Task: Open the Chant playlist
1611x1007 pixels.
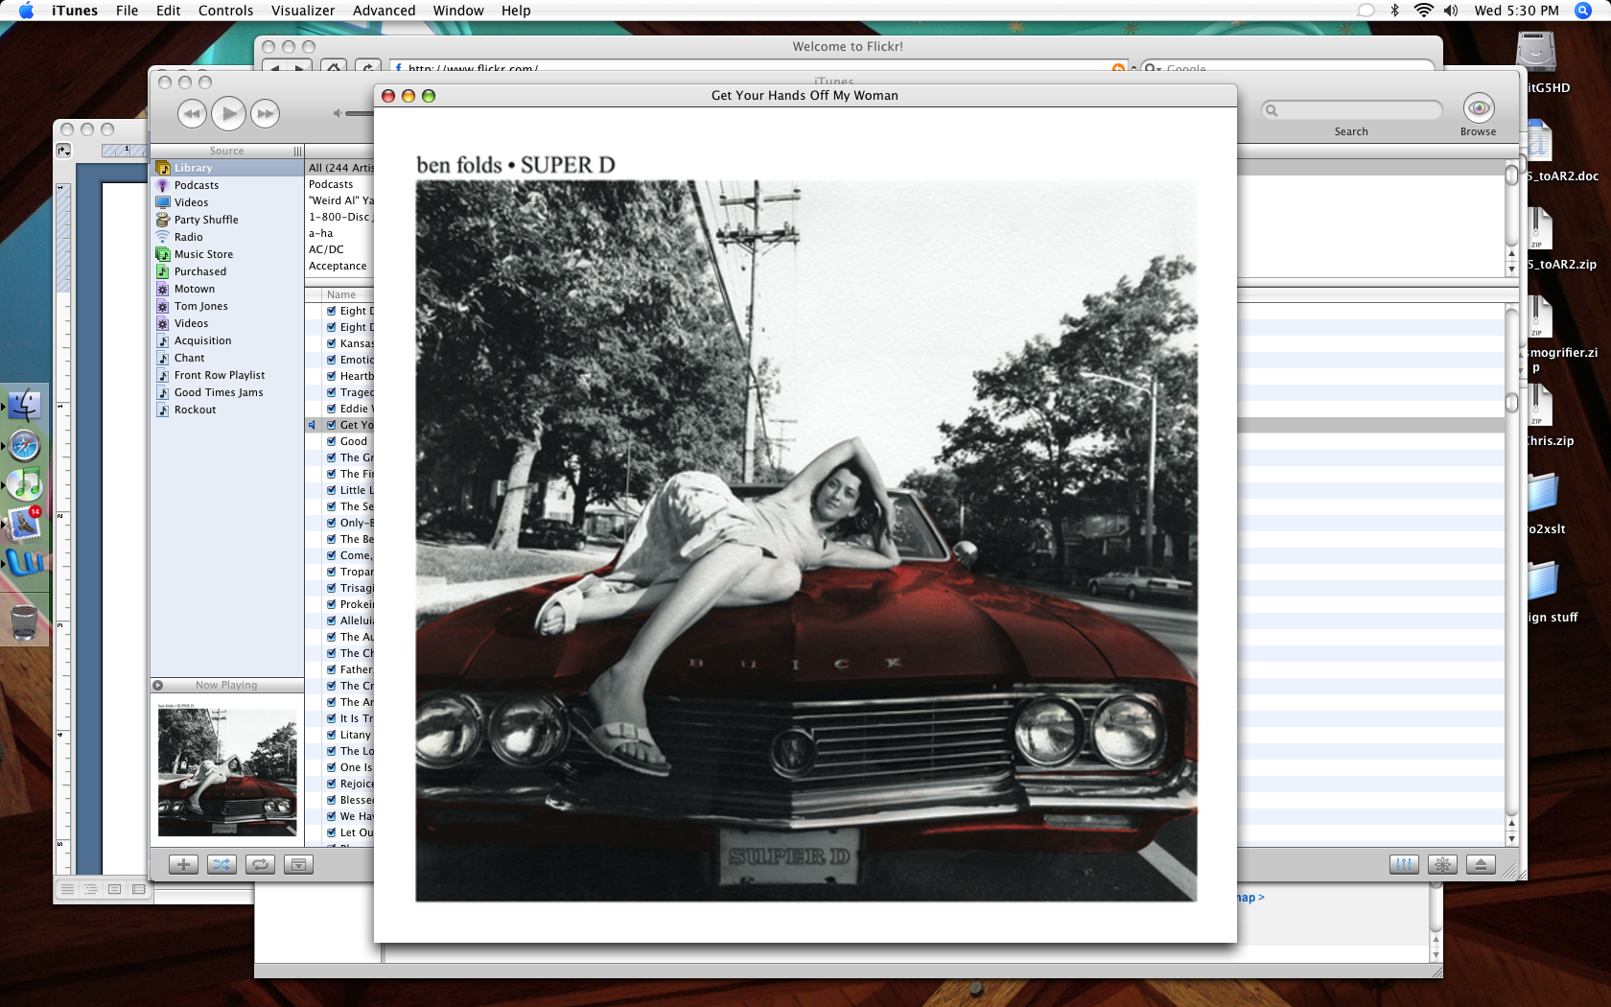Action: pyautogui.click(x=227, y=358)
